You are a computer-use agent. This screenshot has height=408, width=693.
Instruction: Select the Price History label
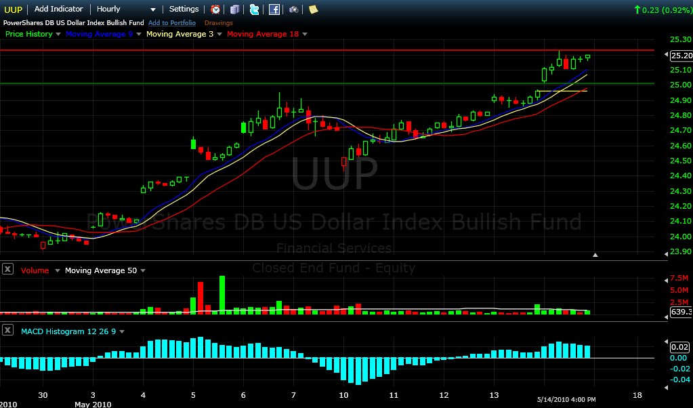(x=28, y=34)
